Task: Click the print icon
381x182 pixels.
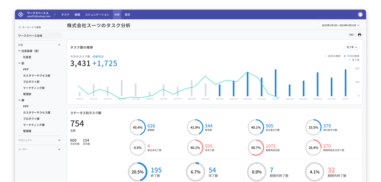Action: coord(359,35)
